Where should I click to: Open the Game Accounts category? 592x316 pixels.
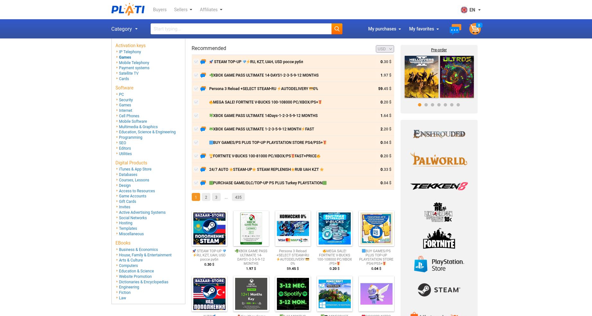point(133,196)
